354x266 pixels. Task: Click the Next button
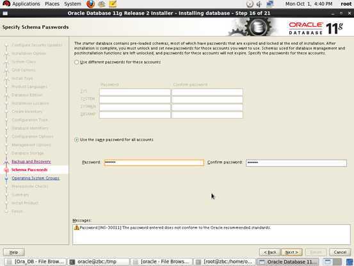point(292,252)
